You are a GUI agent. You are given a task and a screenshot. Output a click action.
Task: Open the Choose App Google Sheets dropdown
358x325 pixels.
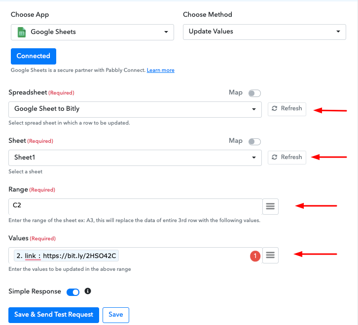[92, 32]
